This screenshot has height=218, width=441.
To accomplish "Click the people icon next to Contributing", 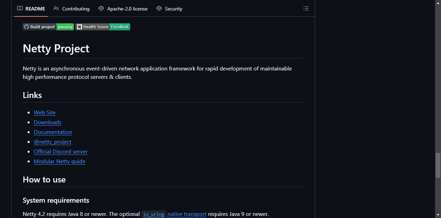I will coord(56,8).
